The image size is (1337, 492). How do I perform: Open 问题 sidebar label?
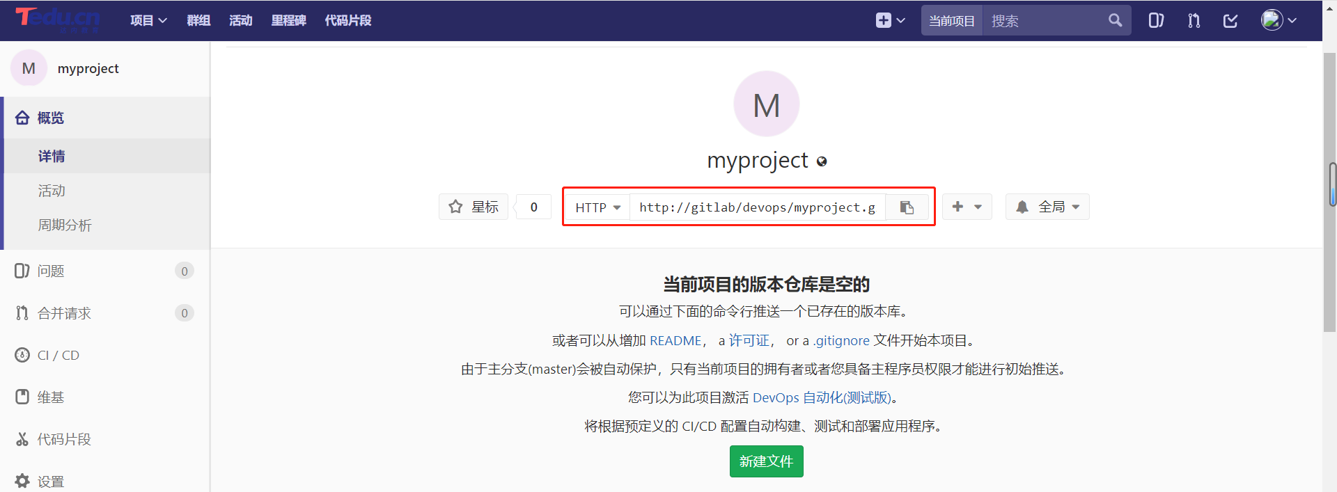coord(51,271)
